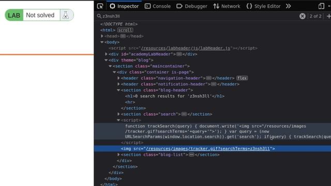
Task: Collapse the body element
Action: tap(102, 42)
